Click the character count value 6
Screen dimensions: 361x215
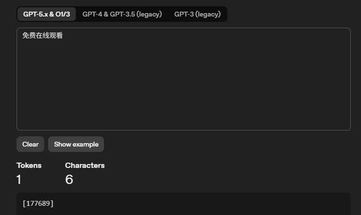(69, 180)
